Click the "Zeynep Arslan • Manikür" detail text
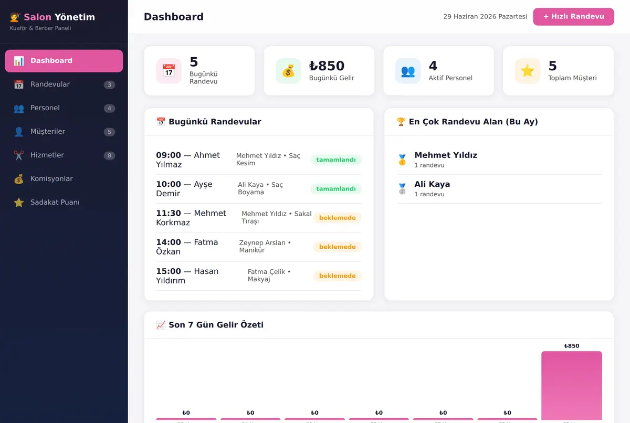This screenshot has width=630, height=423. (265, 246)
